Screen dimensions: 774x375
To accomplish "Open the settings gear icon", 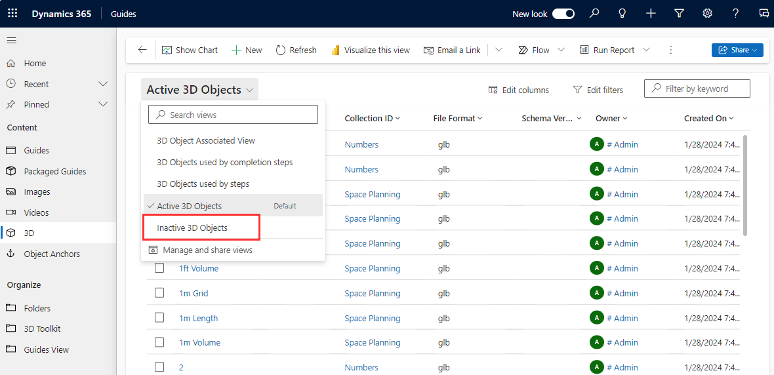I will [707, 14].
